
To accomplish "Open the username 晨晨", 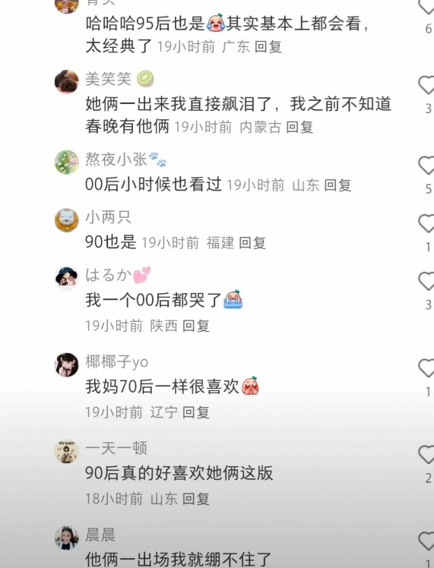I will click(x=100, y=535).
